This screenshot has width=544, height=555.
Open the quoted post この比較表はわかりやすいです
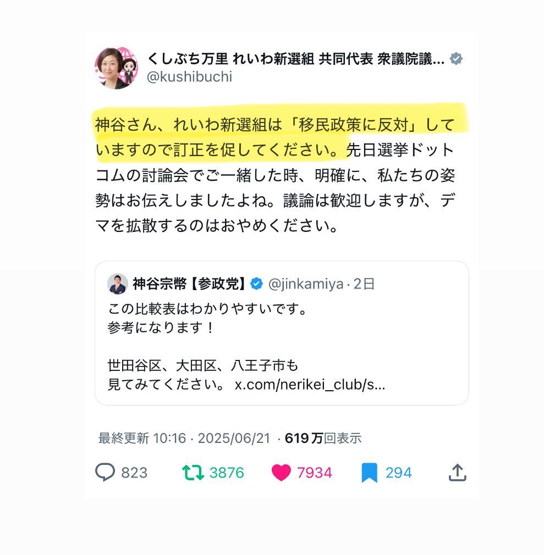pyautogui.click(x=282, y=333)
